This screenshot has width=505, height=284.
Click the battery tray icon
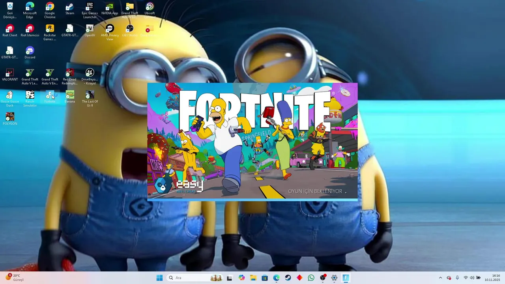(x=479, y=278)
